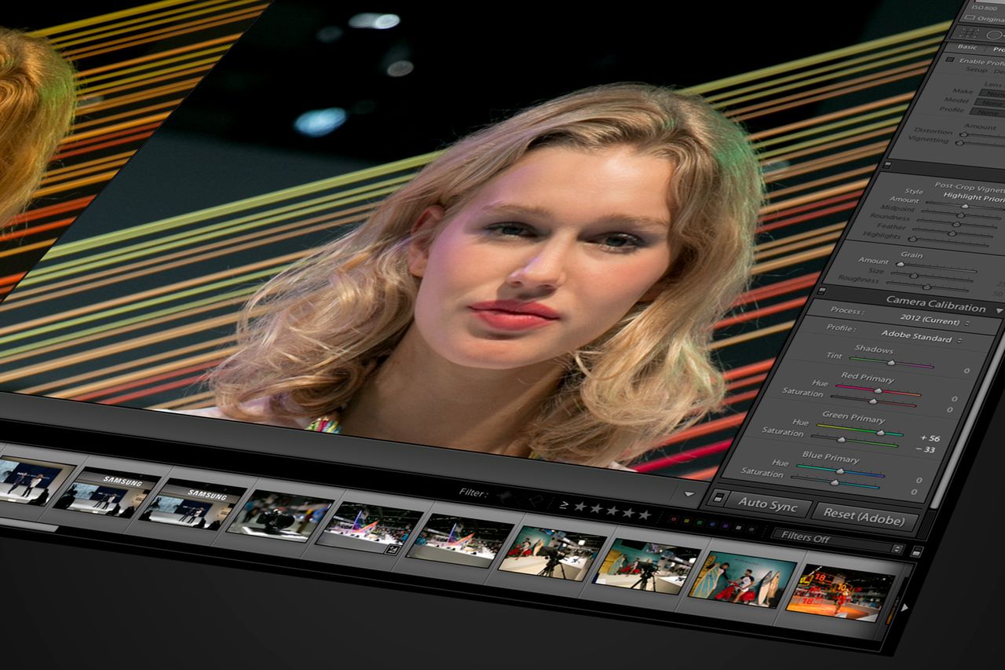Flip the switch beside Auto Sync
Screen dimensions: 1005x670
pyautogui.click(x=718, y=498)
